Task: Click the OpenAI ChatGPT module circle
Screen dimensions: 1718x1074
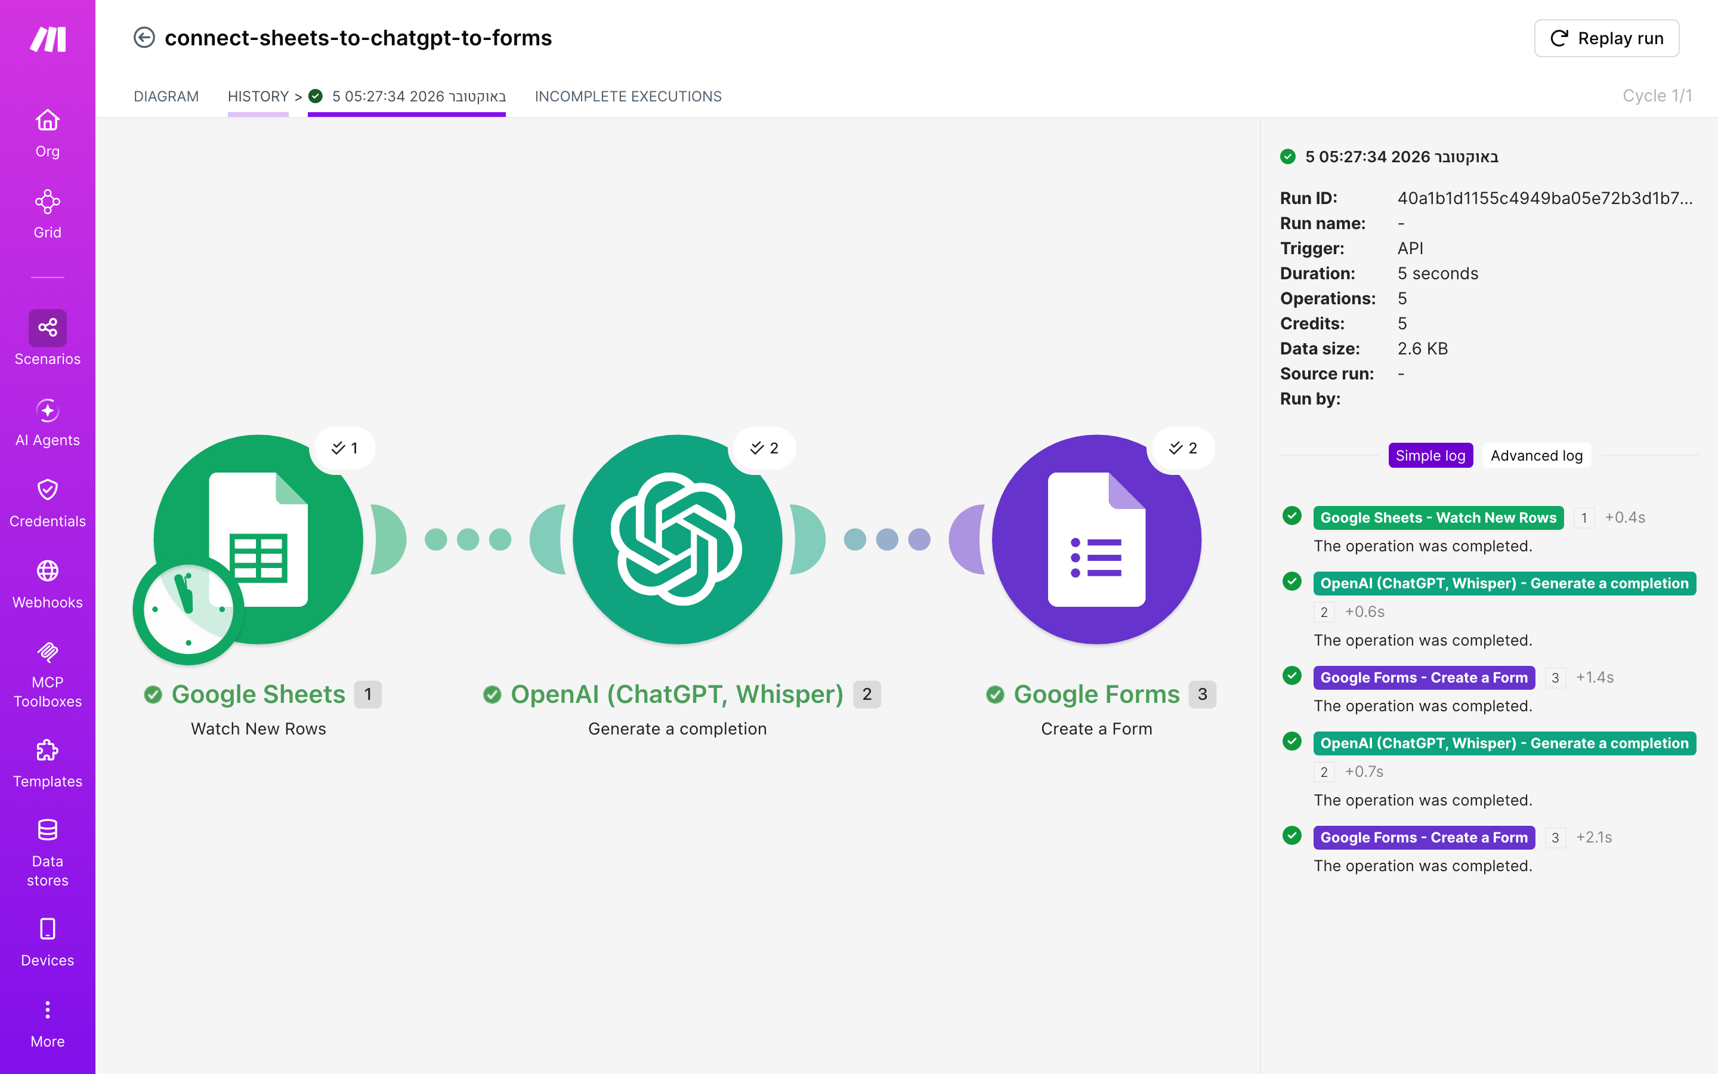Action: [x=677, y=539]
